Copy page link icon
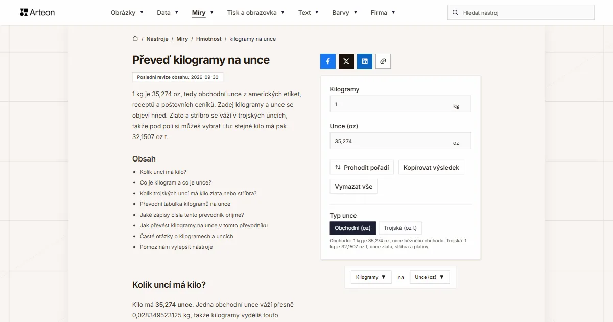 click(x=383, y=61)
